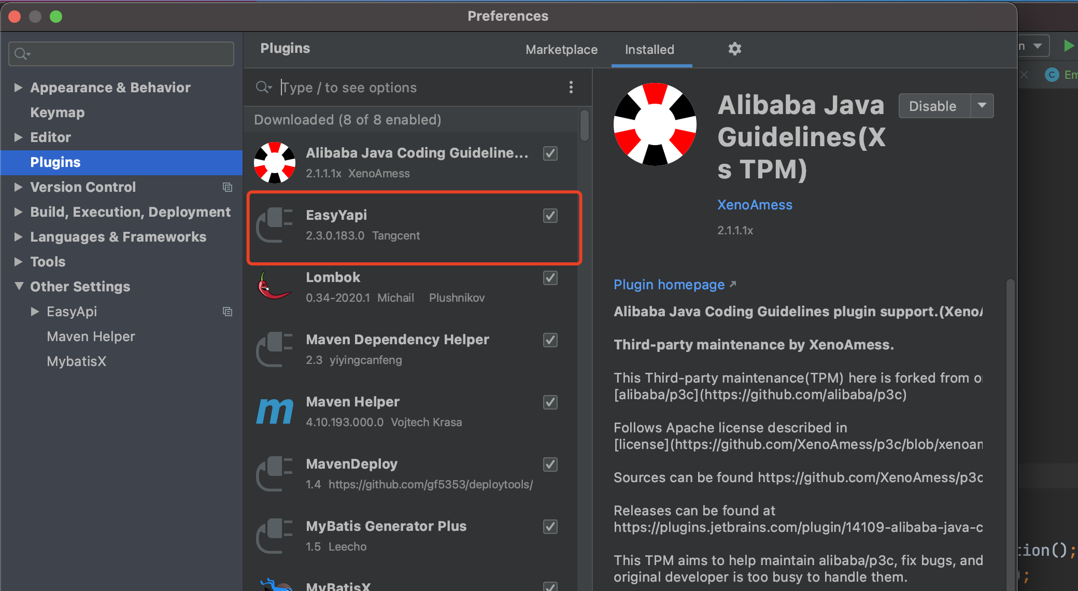Open the dropdown arrow beside Disable
This screenshot has height=591, width=1078.
982,106
